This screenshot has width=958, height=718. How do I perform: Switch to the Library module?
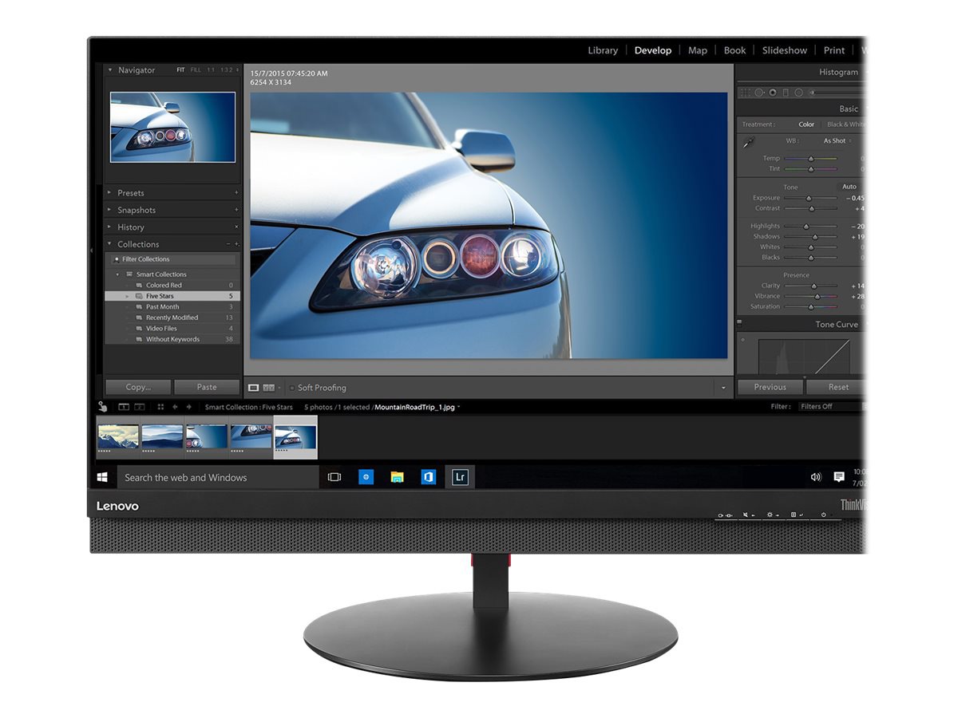(x=603, y=50)
